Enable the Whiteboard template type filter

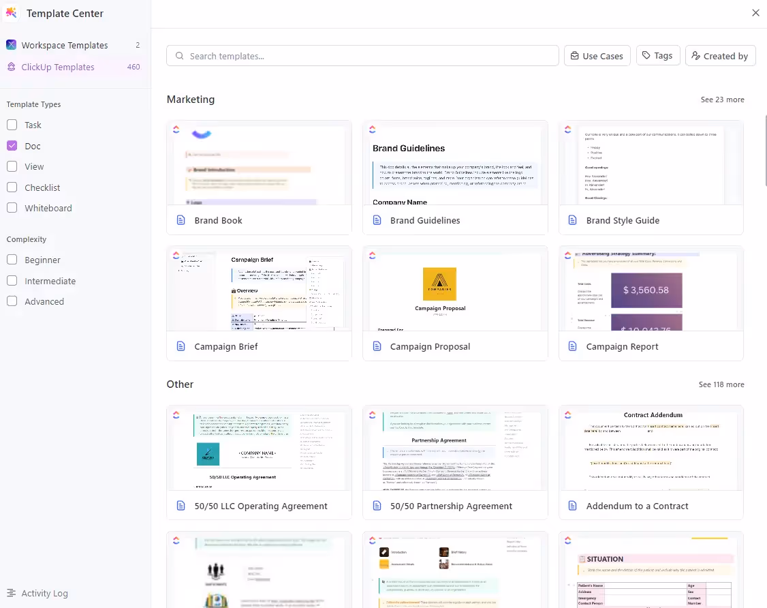12,208
